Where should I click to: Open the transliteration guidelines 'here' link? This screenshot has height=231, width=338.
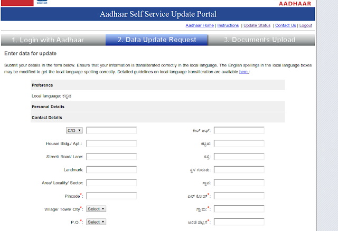[243, 72]
